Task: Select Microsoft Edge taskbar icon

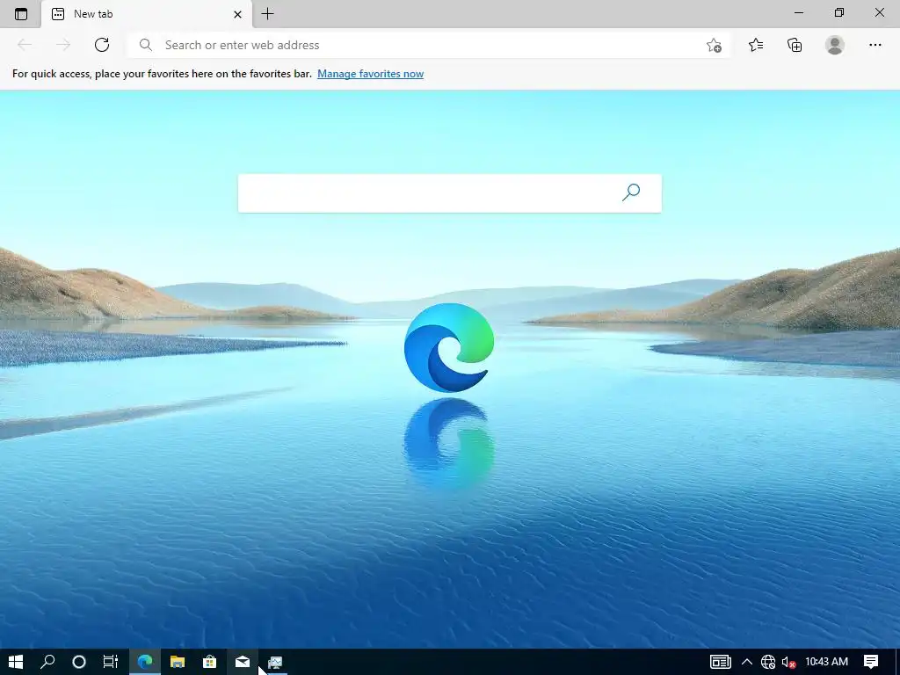Action: tap(145, 662)
